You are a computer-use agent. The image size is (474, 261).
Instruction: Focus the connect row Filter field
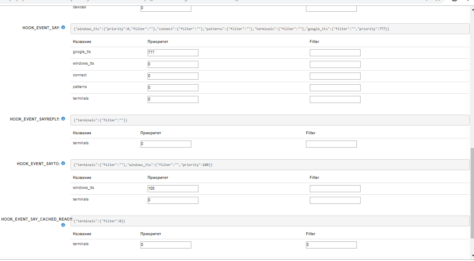tap(335, 76)
